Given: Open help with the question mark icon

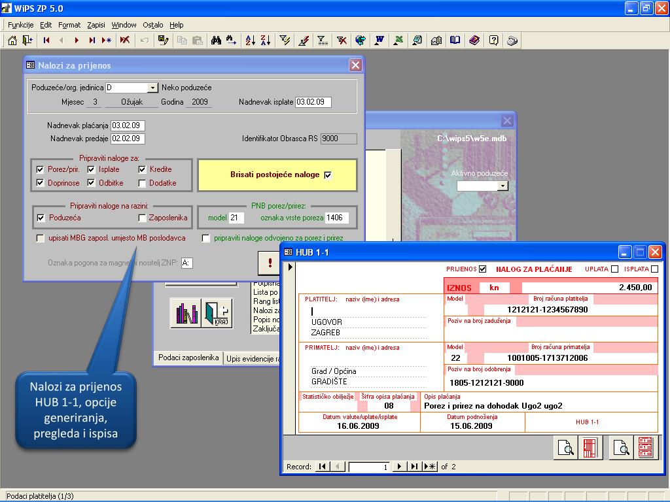Looking at the screenshot, I should pos(493,41).
